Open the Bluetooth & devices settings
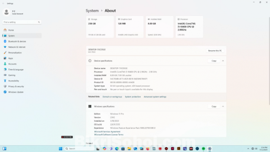 [x=17, y=41]
